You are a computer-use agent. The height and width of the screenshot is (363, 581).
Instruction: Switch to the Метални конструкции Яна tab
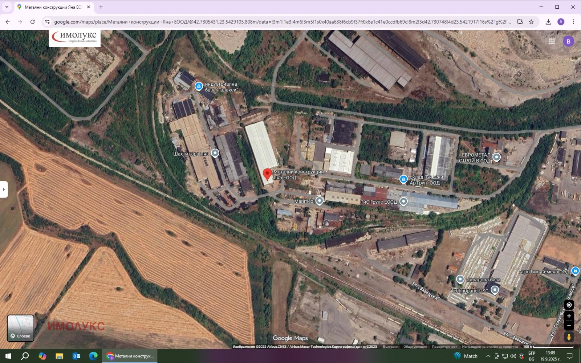click(x=53, y=7)
